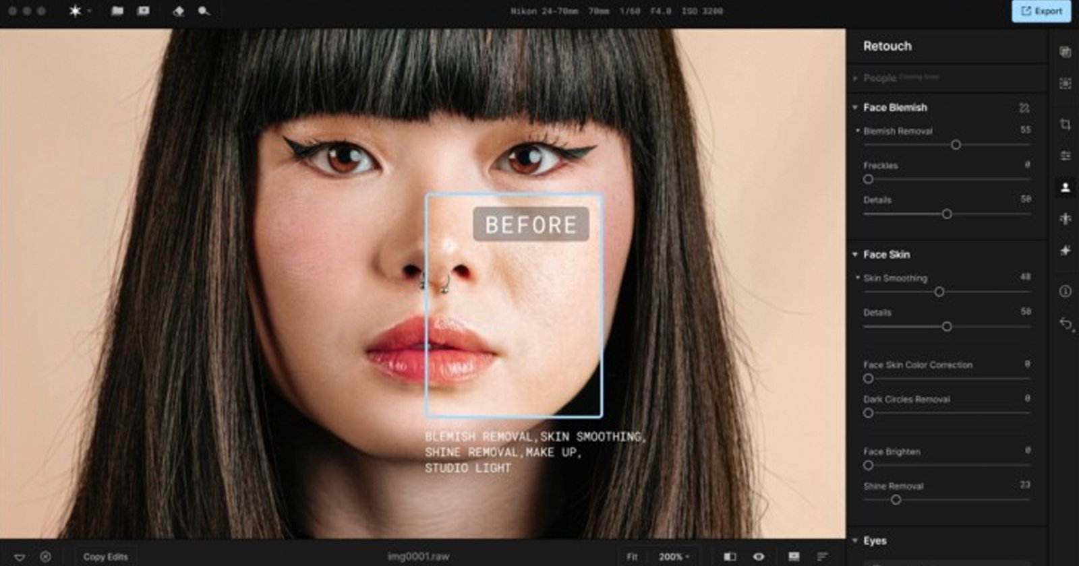Select the portrait retouch person icon

(1066, 187)
